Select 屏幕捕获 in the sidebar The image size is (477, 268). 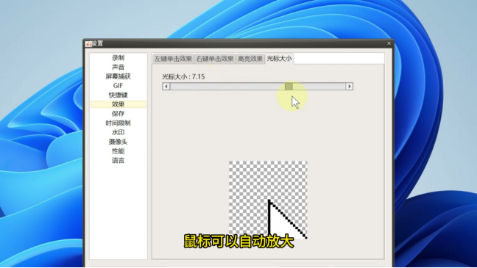coord(118,76)
